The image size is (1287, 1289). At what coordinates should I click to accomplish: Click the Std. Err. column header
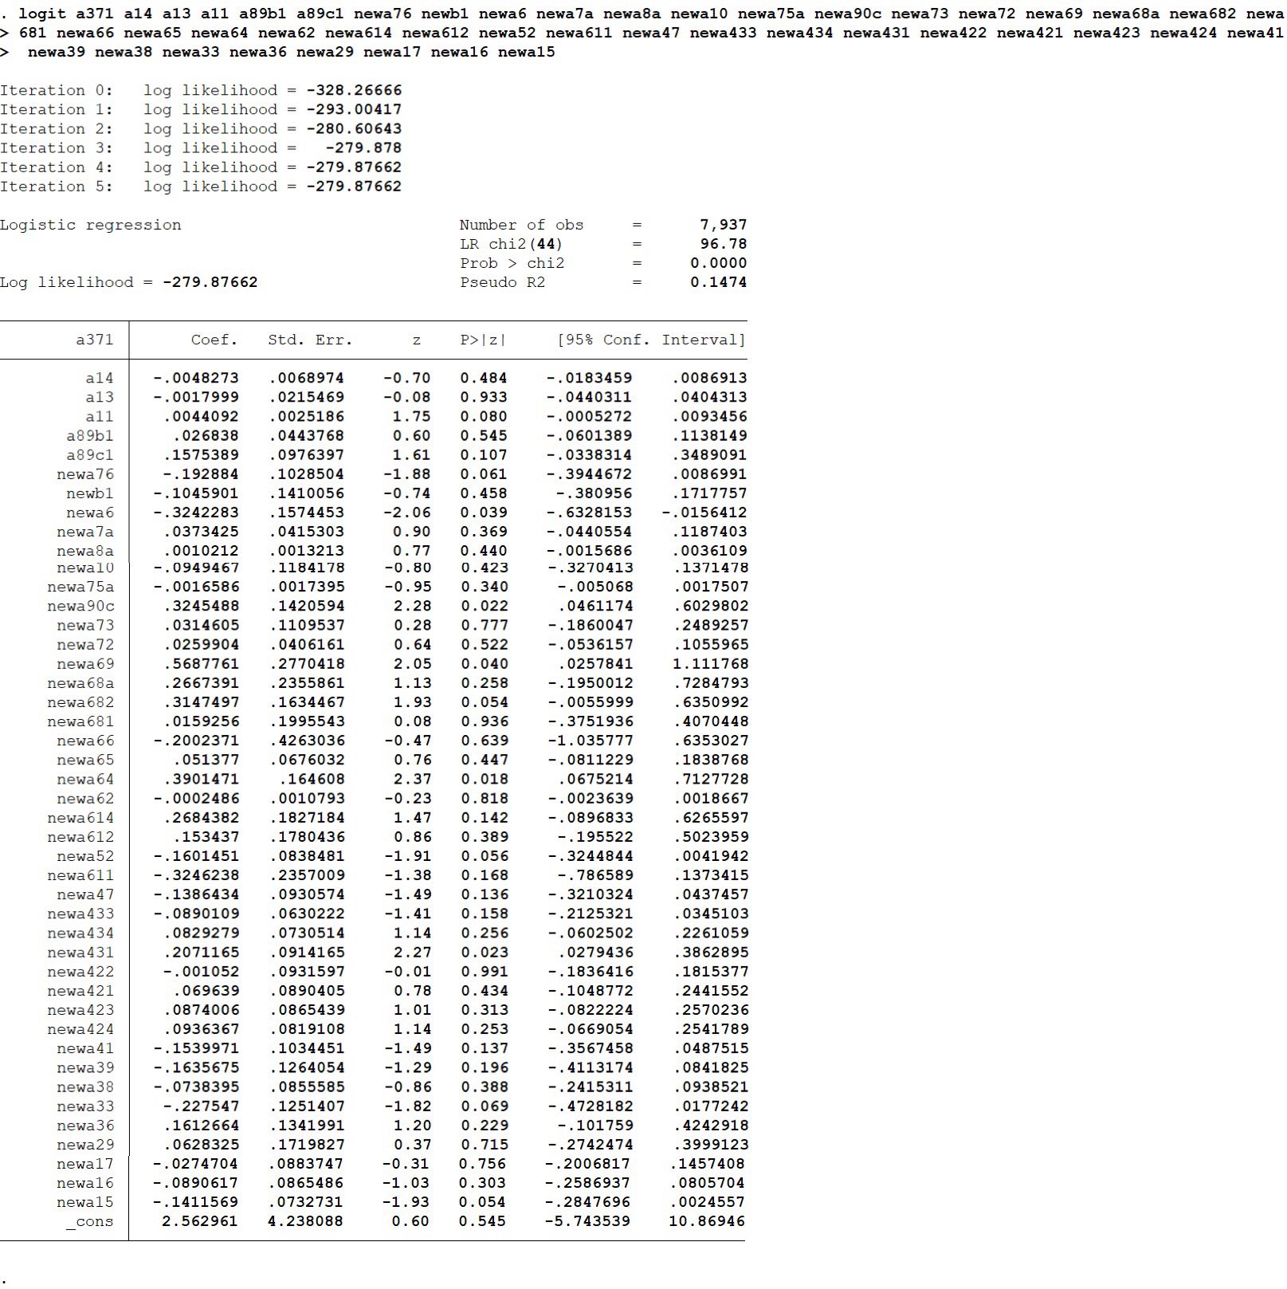310,340
